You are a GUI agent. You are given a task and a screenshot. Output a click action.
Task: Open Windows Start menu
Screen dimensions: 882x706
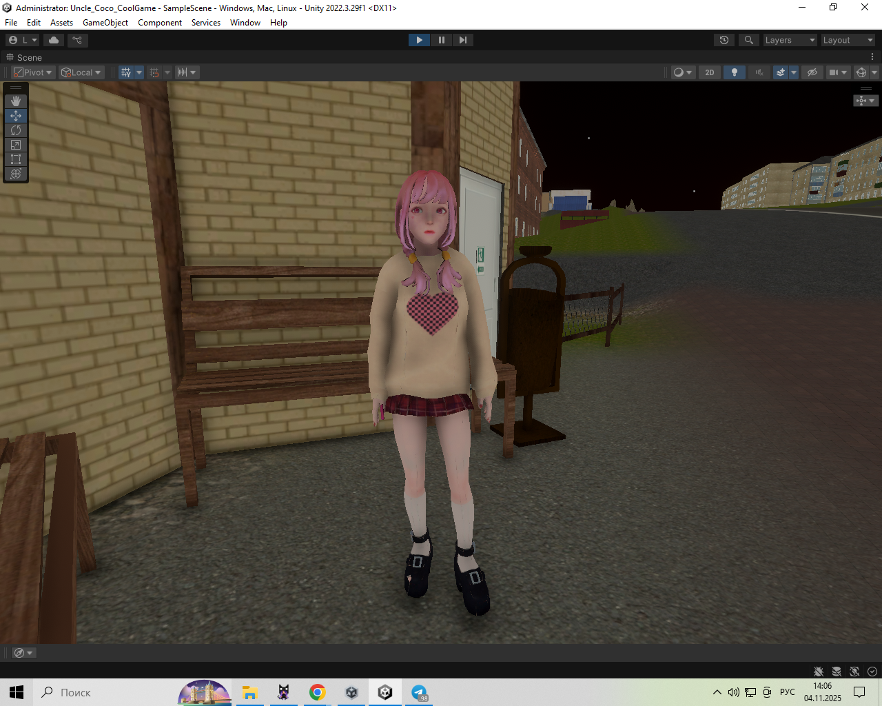tap(17, 692)
